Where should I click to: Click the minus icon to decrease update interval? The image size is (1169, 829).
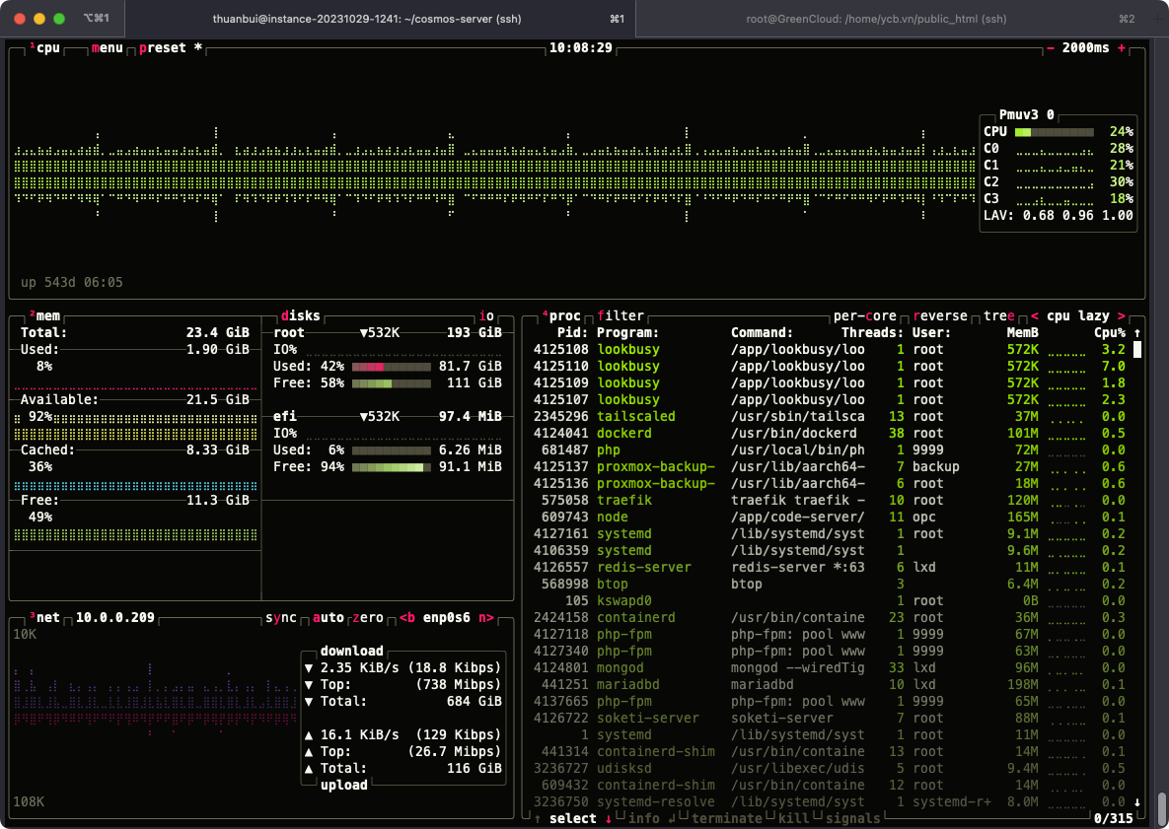tap(1051, 48)
